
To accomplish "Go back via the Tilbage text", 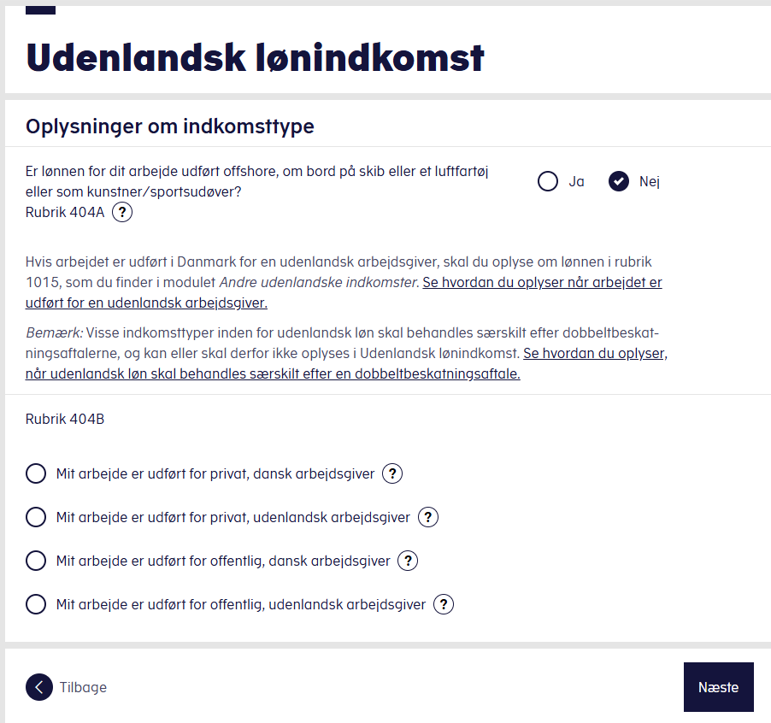I will (x=83, y=687).
